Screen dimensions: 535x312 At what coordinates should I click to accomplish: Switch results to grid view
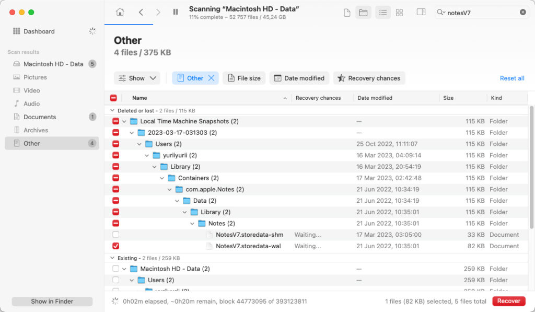pyautogui.click(x=399, y=12)
